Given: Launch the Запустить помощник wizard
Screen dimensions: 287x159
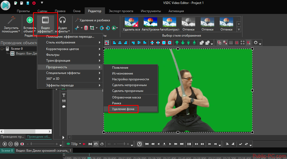Looking at the screenshot, I should pos(11,24).
